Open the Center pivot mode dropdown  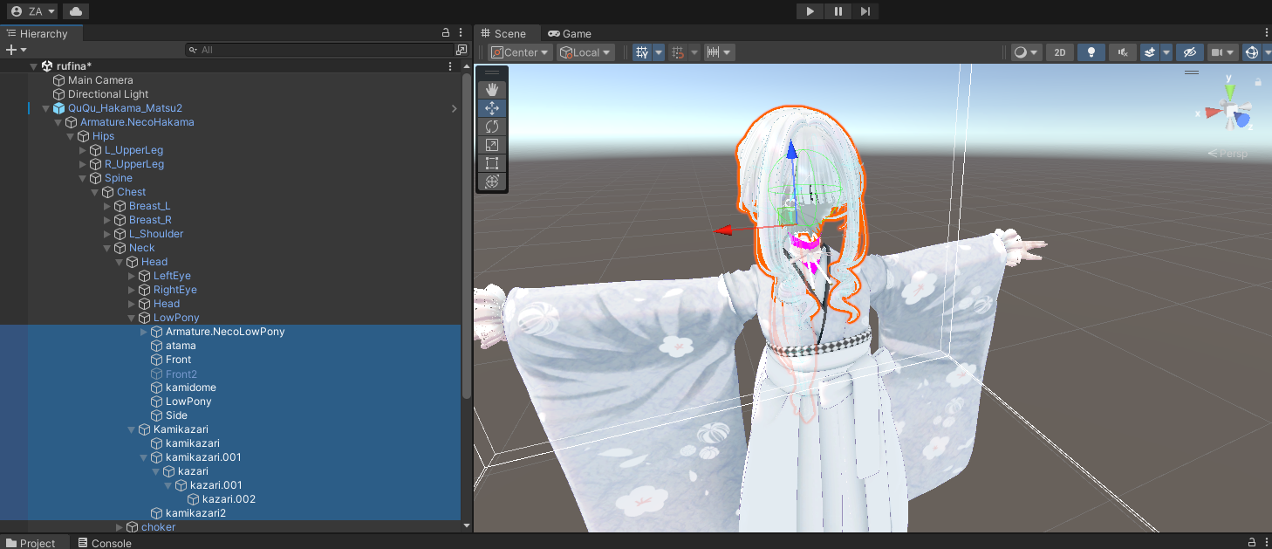[x=521, y=52]
